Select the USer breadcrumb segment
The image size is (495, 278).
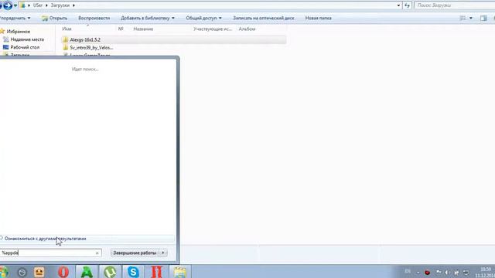[38, 5]
